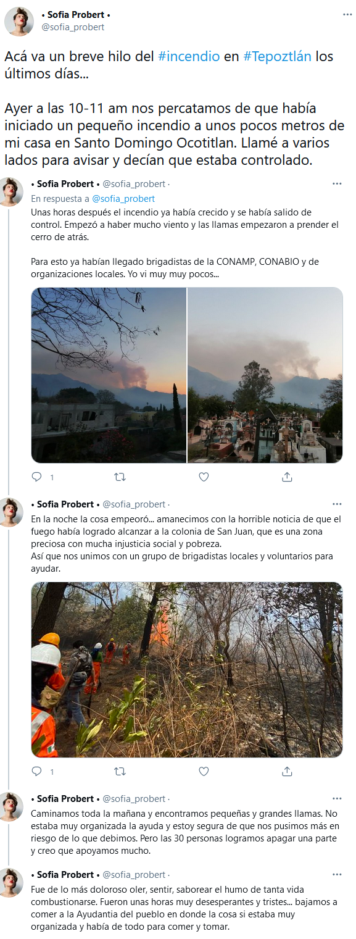Open the #Tepoztlán hashtag
Viewport: 356px width, 939px height.
point(278,56)
